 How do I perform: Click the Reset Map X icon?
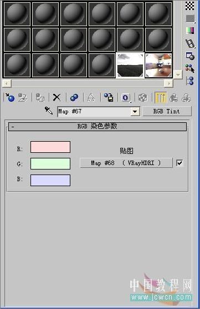click(x=57, y=97)
